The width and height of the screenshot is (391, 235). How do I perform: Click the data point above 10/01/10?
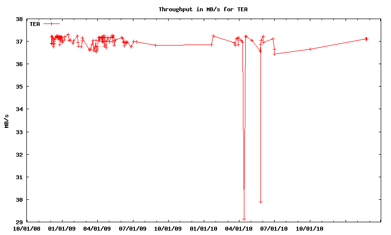point(310,49)
